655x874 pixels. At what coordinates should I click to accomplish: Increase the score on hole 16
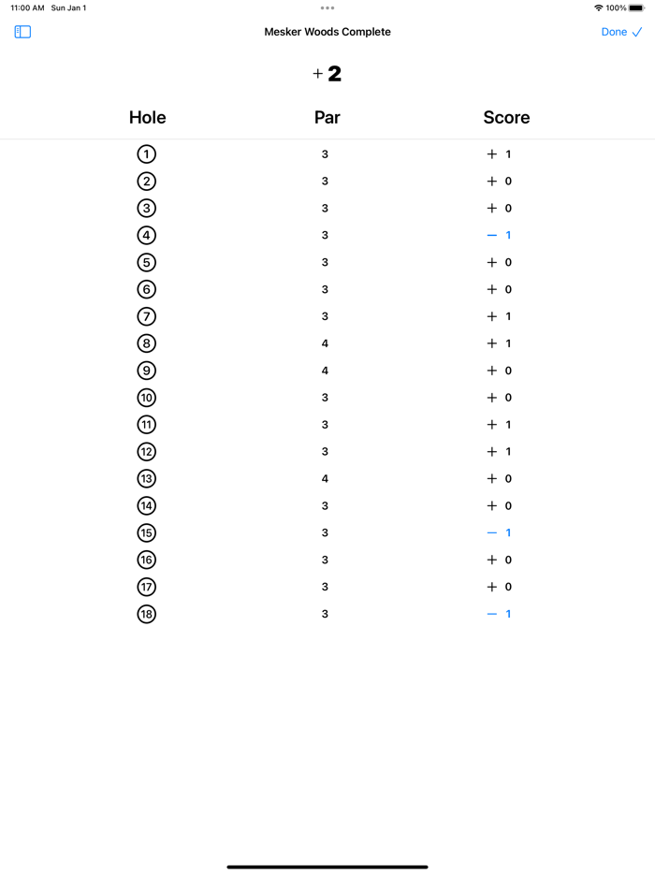[490, 560]
